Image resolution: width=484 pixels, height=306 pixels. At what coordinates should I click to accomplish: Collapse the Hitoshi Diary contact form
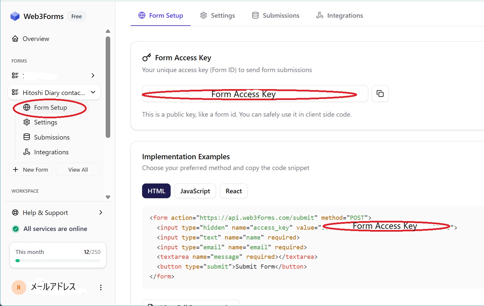[93, 92]
